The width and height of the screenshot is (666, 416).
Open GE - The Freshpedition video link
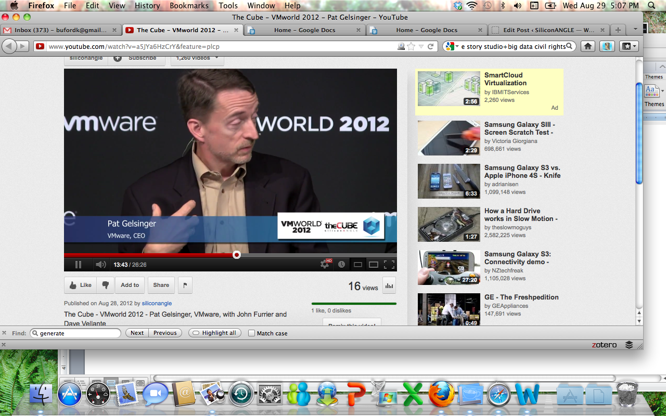coord(521,297)
